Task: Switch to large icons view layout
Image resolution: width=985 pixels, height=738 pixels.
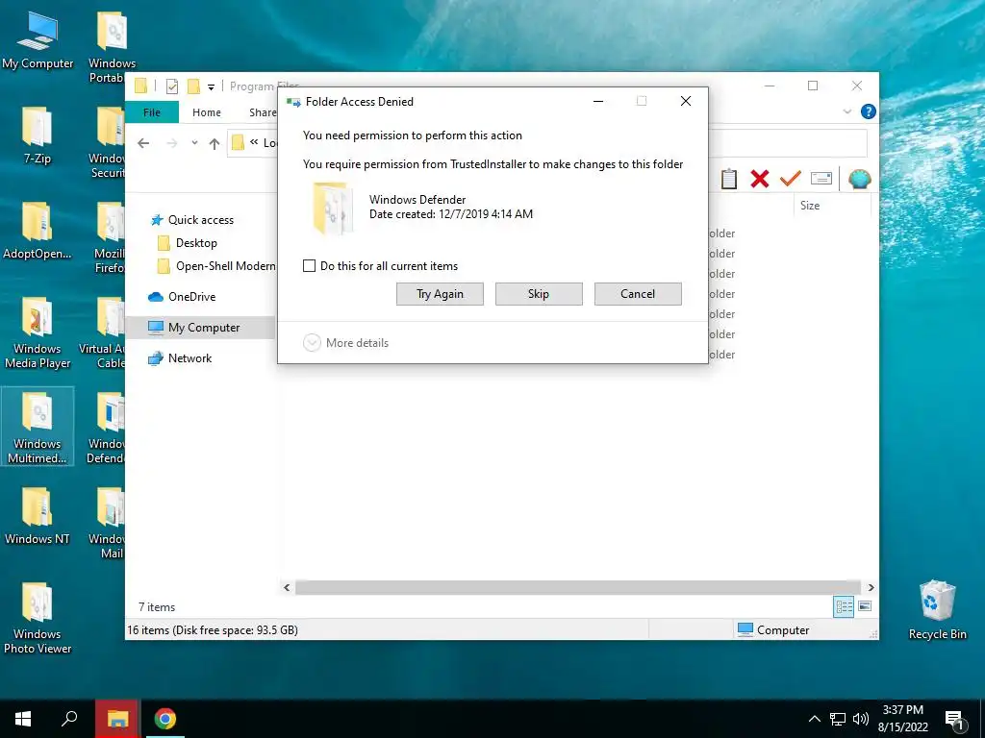Action: coord(865,606)
